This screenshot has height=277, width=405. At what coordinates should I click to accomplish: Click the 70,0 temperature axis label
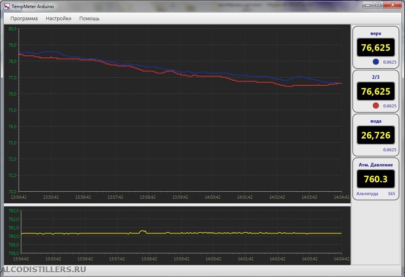12,192
